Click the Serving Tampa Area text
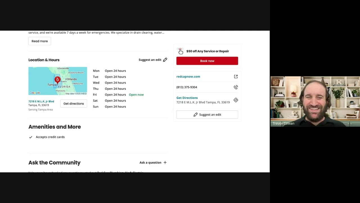Viewport: 360px width, 203px height. 40,110
